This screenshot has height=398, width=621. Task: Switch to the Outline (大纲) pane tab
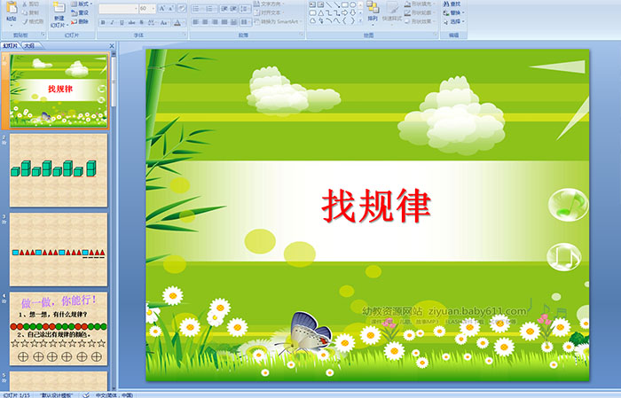coord(29,46)
